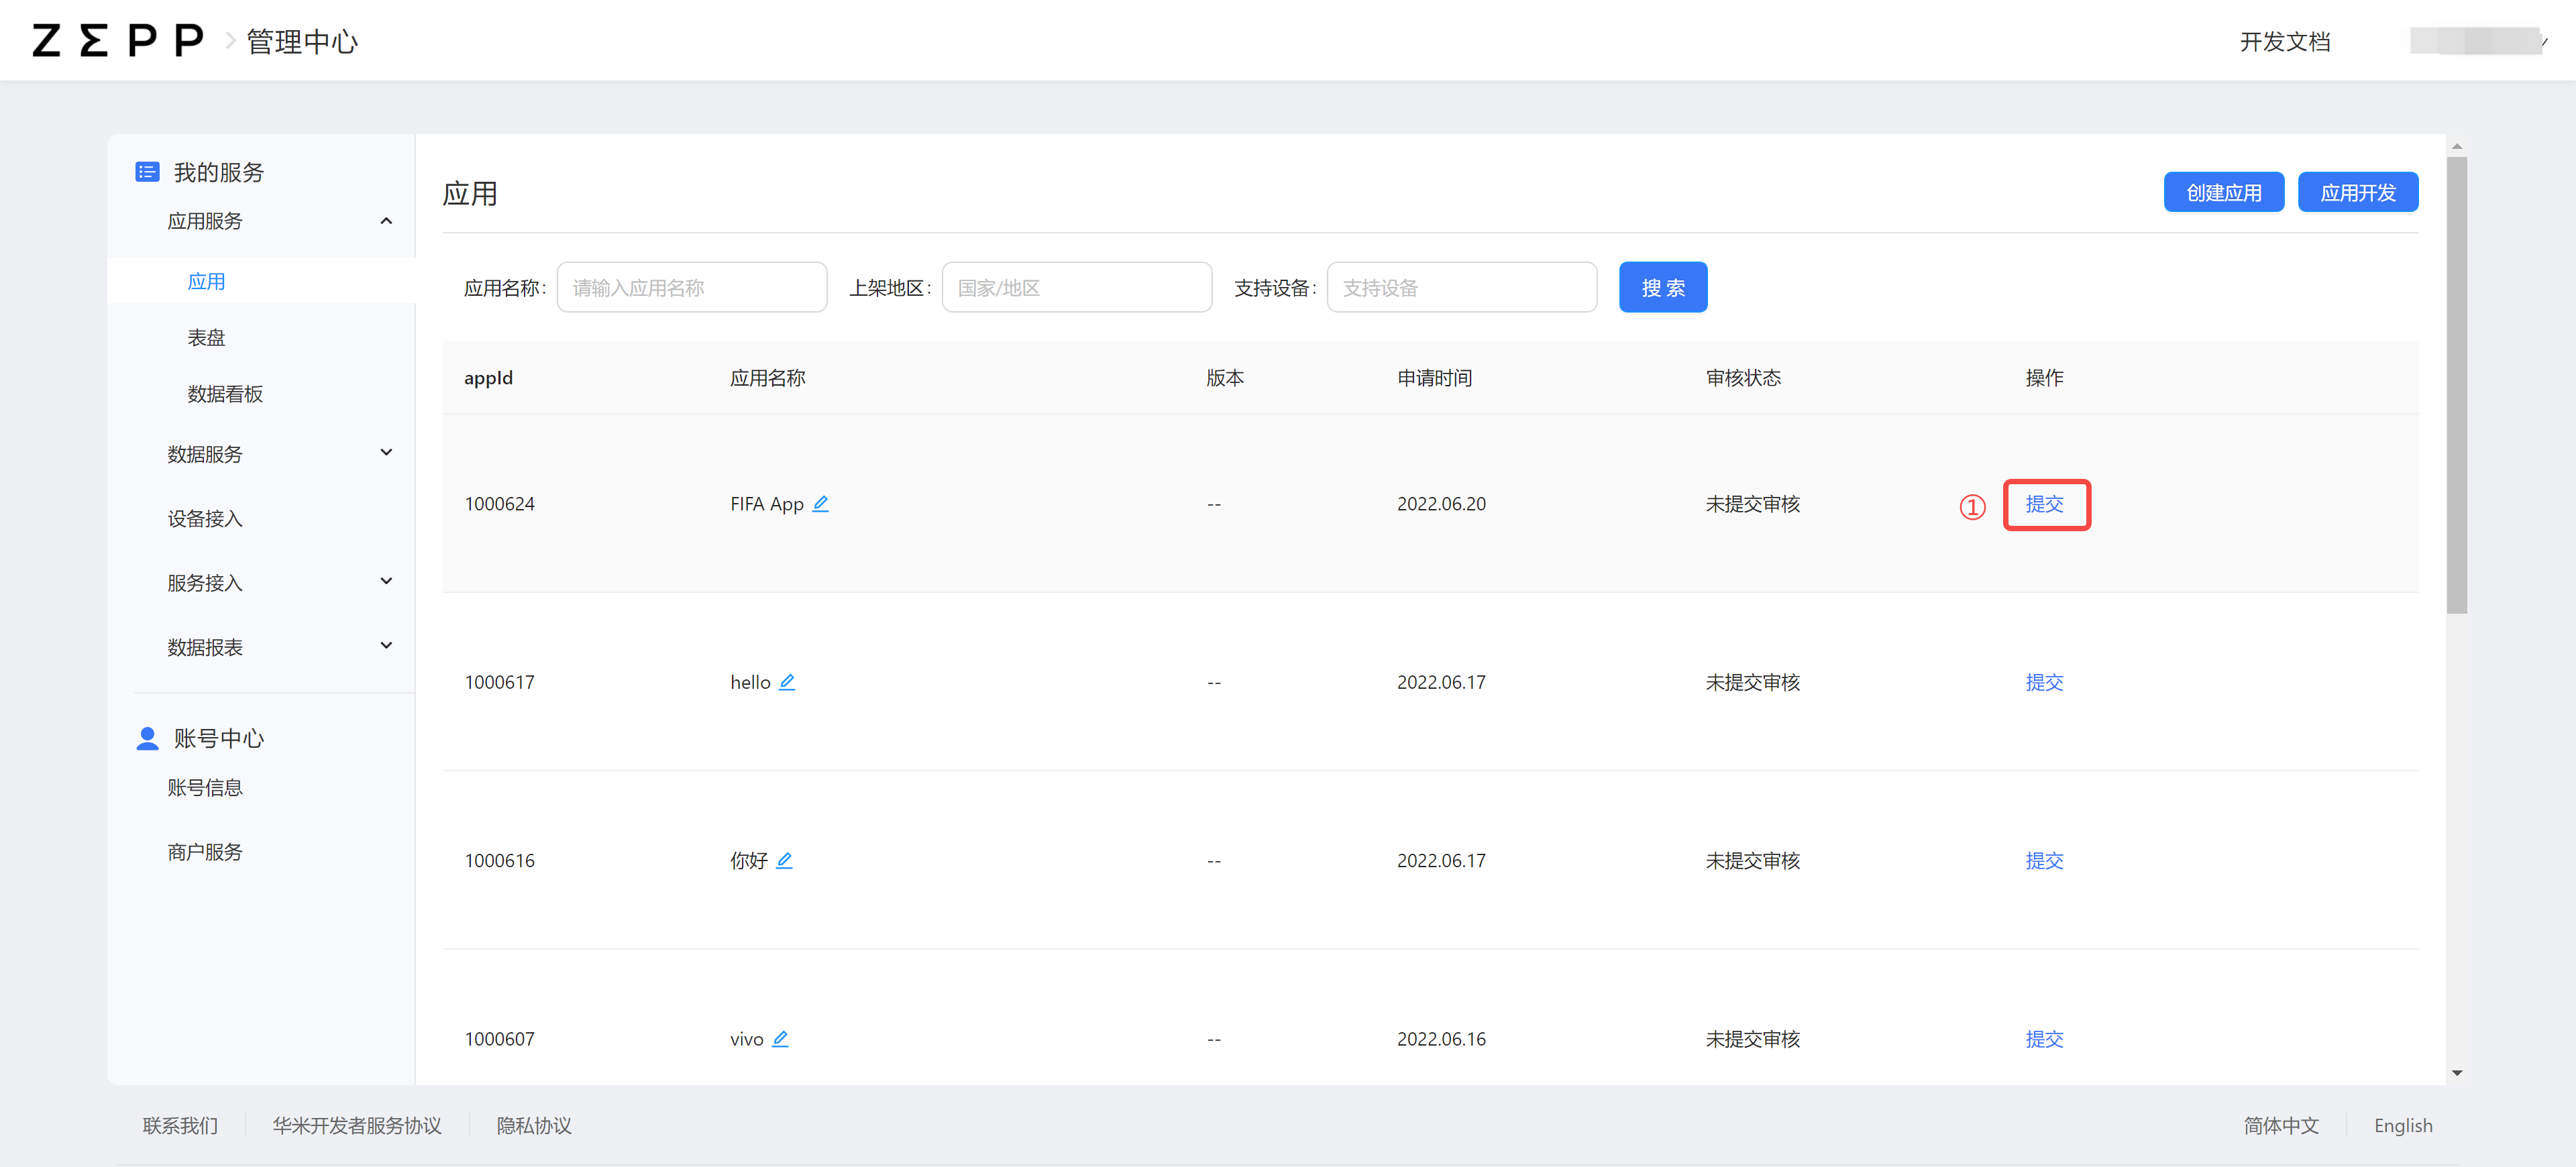Click the 创建应用 button
This screenshot has height=1167, width=2576.
pos(2223,191)
